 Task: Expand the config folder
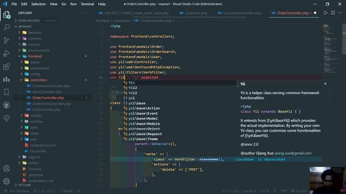(35, 74)
